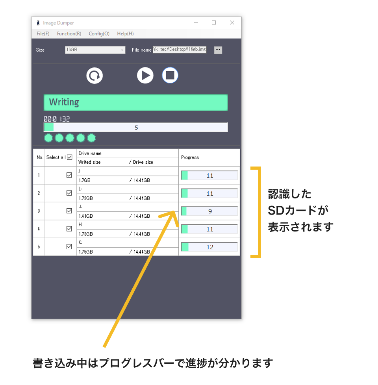
Task: Click the circular refresh drives icon
Action: point(94,75)
